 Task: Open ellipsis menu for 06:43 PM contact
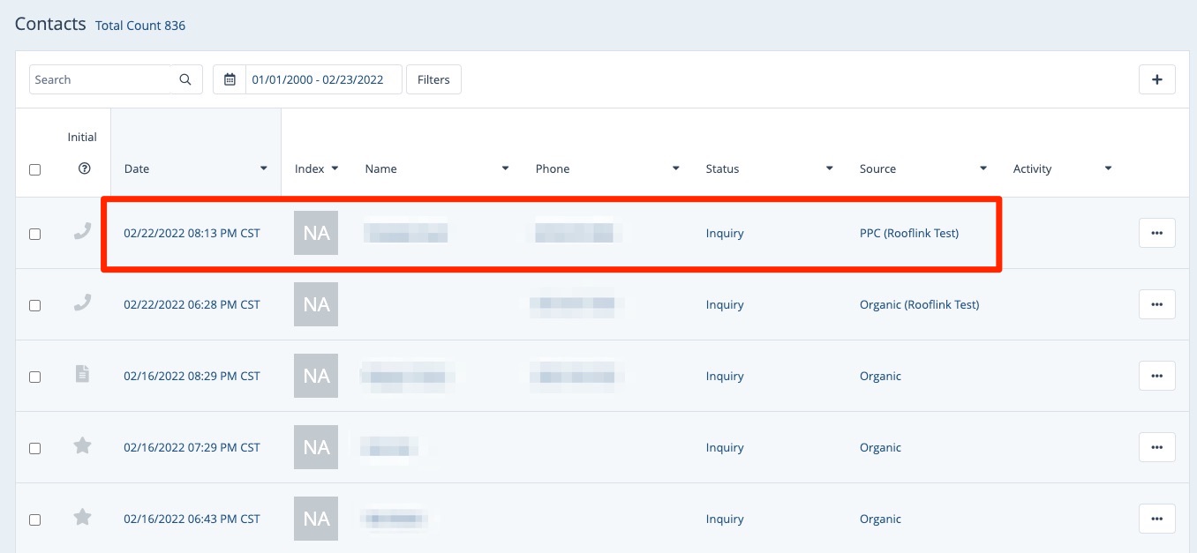1156,519
